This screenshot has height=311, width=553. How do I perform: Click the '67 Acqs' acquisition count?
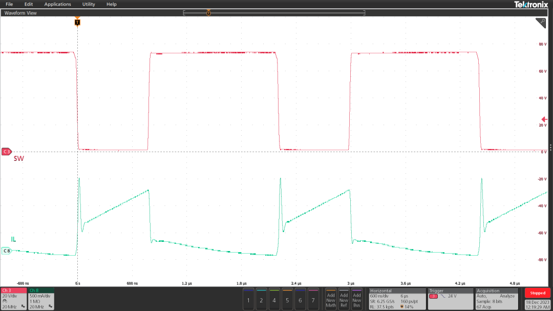[484, 307]
